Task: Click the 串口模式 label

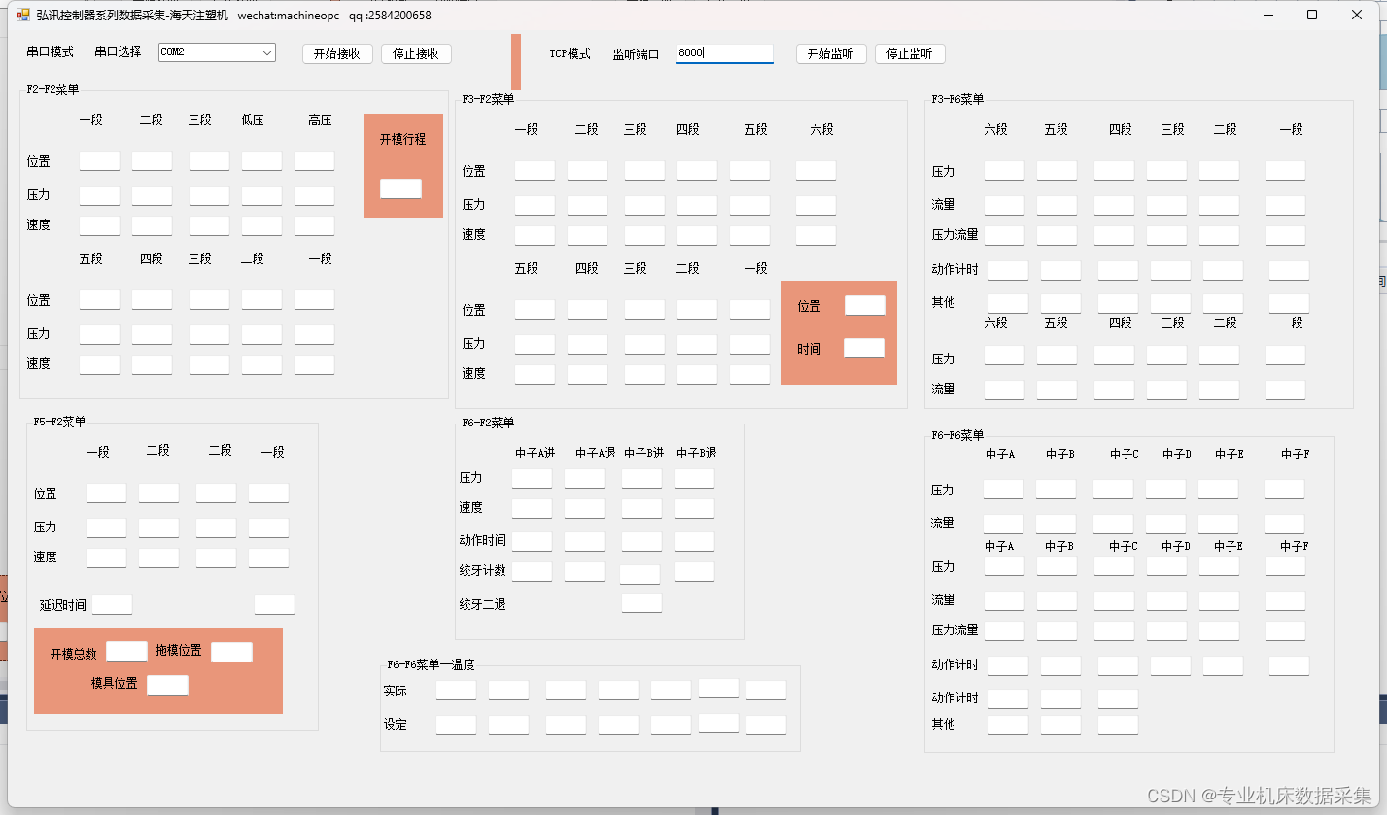Action: click(x=51, y=52)
